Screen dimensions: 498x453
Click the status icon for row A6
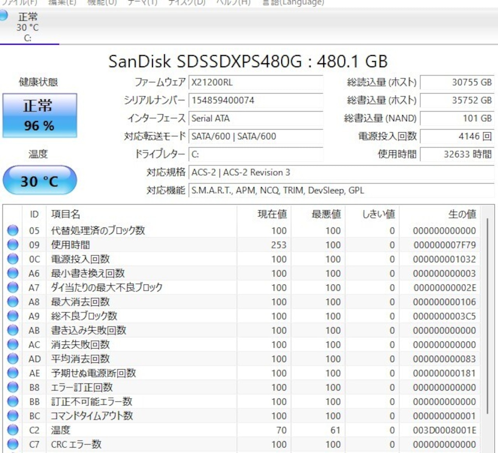[x=13, y=273]
